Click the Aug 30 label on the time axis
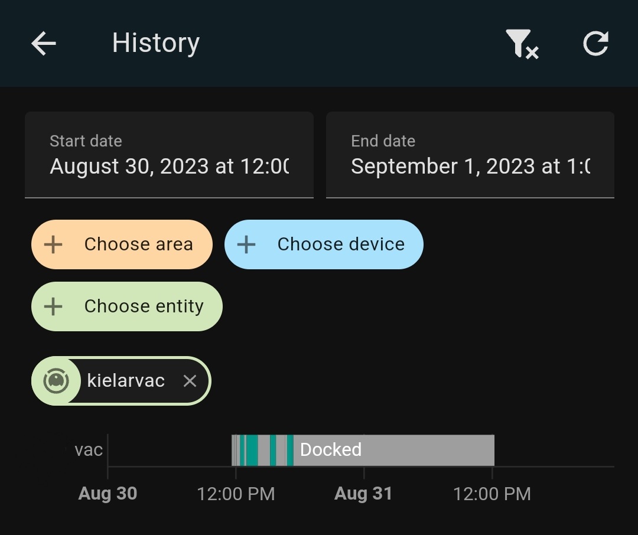 [107, 493]
